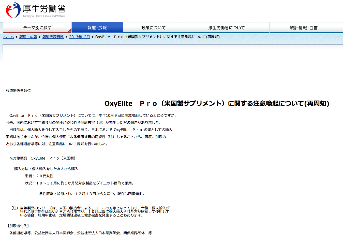The image size is (343, 244).
Task: Click the line starting 当該品は、個人輸入を介して
Action: [x=91, y=130]
